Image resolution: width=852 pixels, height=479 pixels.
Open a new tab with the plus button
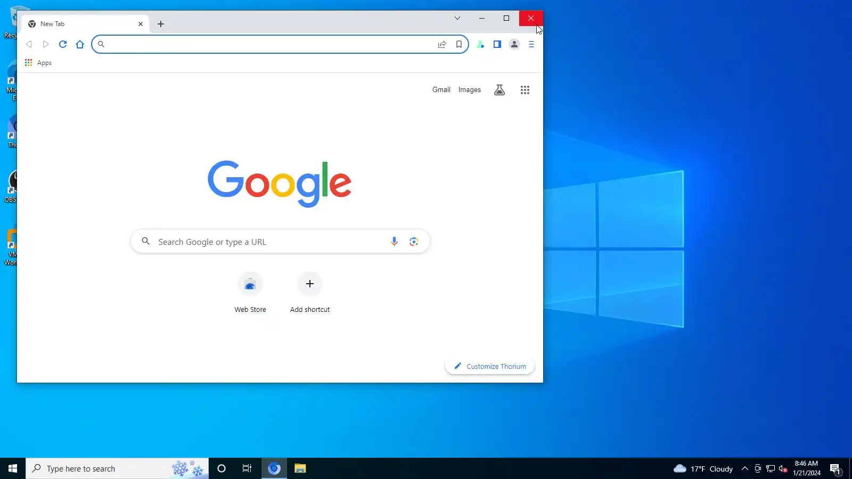[x=161, y=24]
